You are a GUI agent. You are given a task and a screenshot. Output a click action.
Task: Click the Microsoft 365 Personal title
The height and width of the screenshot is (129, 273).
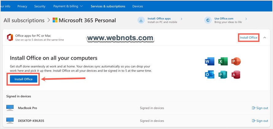click(87, 20)
